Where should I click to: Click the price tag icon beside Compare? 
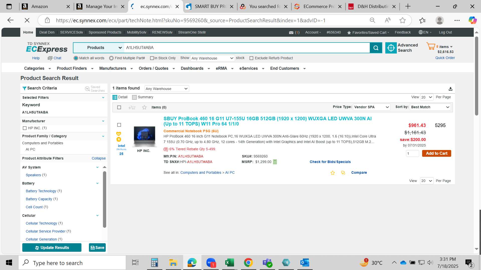343,173
